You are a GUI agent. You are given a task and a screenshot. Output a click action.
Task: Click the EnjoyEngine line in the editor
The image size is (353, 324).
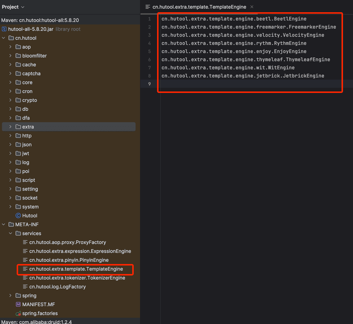point(234,51)
